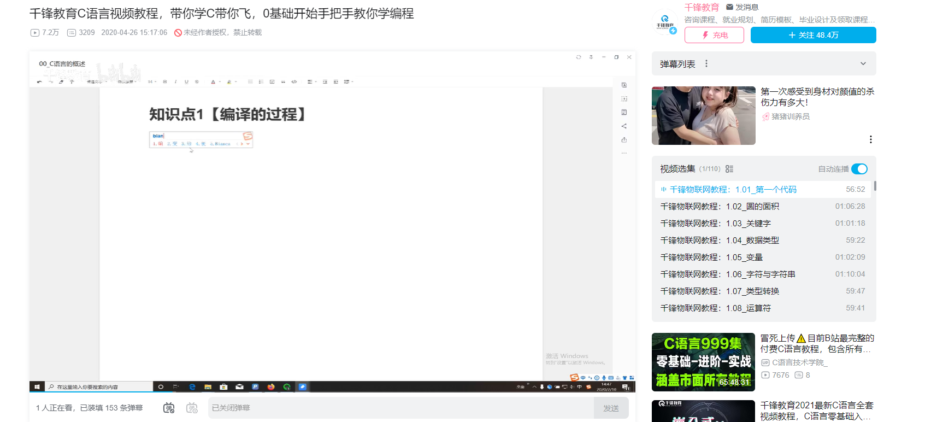This screenshot has height=422, width=937.
Task: Open the line spacing dropdown in the toolbar
Action: click(349, 82)
